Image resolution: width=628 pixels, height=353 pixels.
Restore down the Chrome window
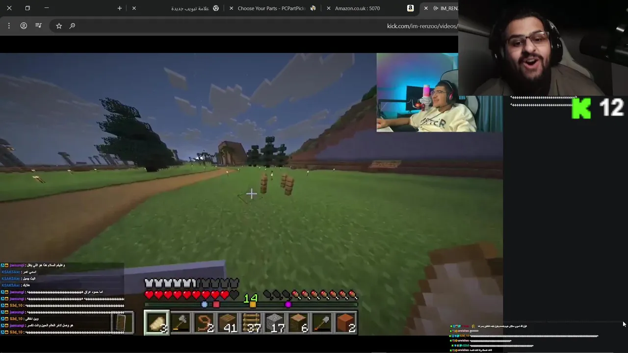click(27, 8)
